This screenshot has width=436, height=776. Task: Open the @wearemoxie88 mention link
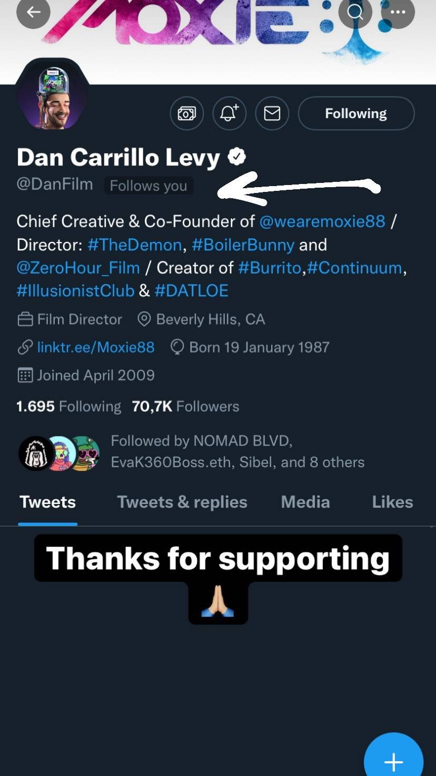click(322, 221)
